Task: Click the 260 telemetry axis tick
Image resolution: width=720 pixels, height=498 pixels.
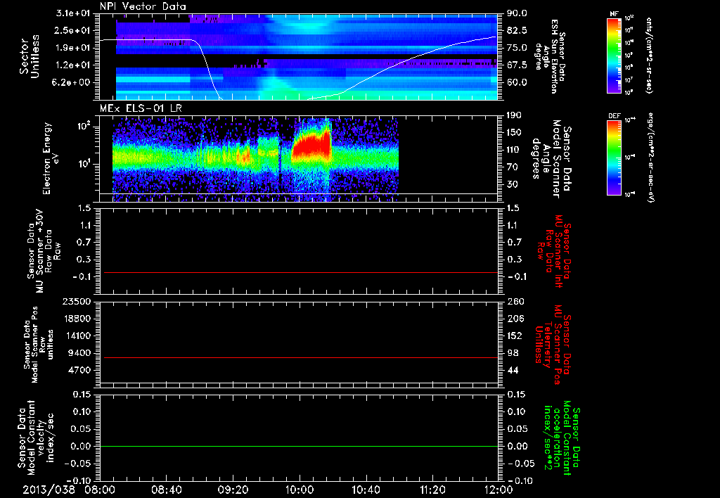Action: point(514,302)
